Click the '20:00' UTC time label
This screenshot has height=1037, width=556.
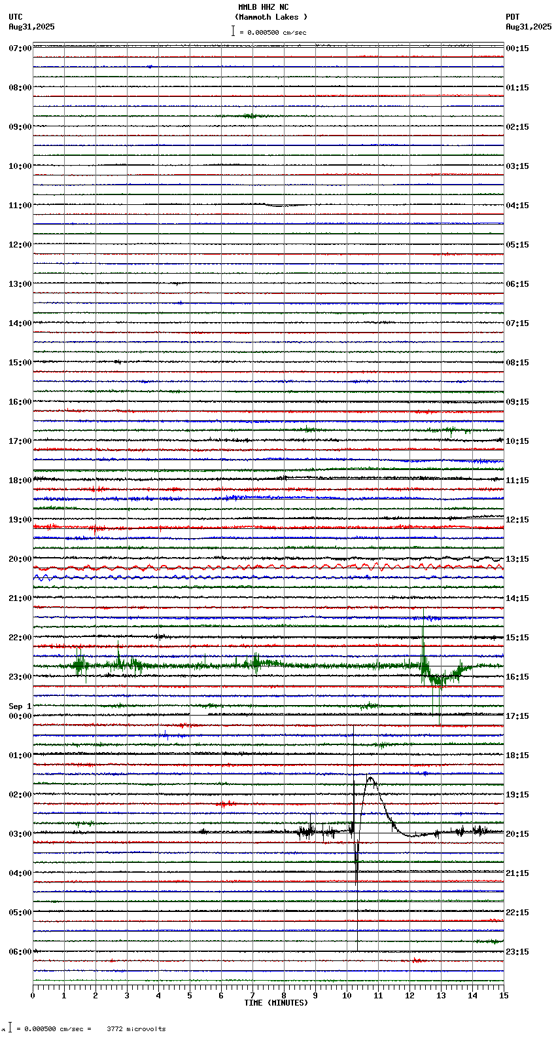click(x=20, y=559)
